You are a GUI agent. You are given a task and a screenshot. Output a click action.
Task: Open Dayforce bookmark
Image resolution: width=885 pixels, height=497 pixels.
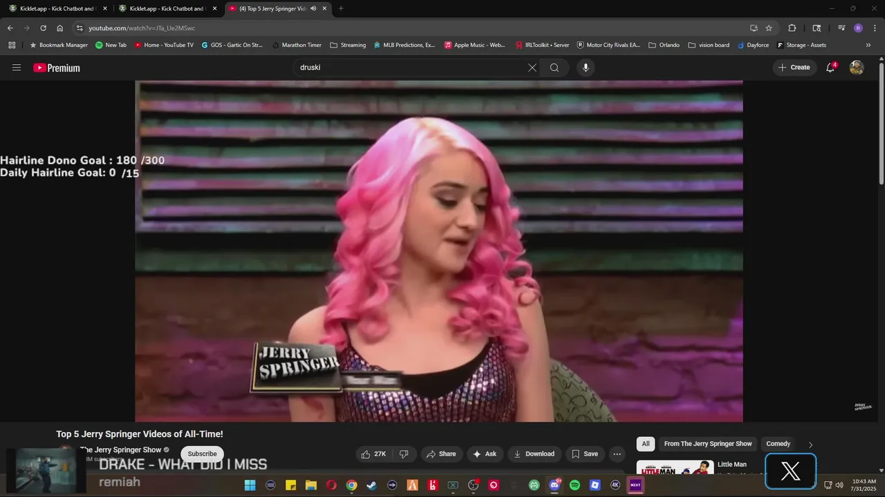tap(754, 45)
